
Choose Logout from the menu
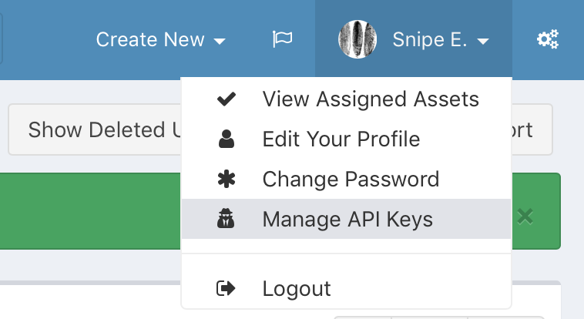tap(347, 288)
